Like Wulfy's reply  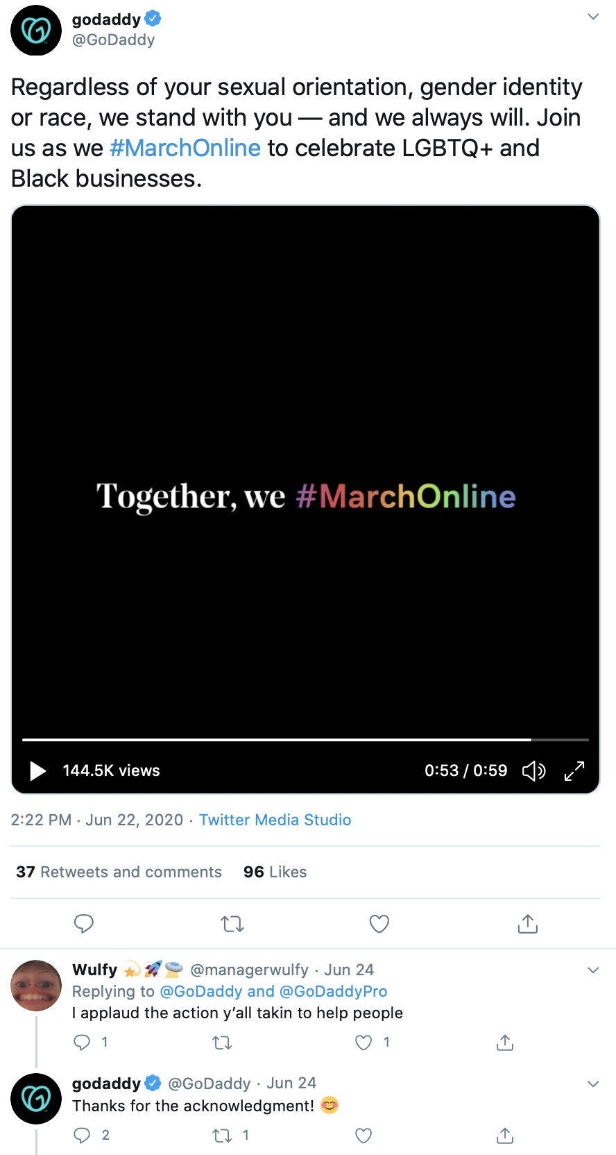pyautogui.click(x=363, y=1043)
